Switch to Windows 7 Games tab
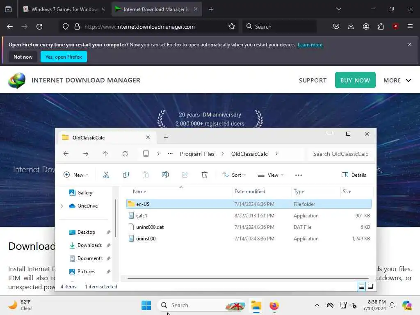The height and width of the screenshot is (315, 420). point(64,9)
